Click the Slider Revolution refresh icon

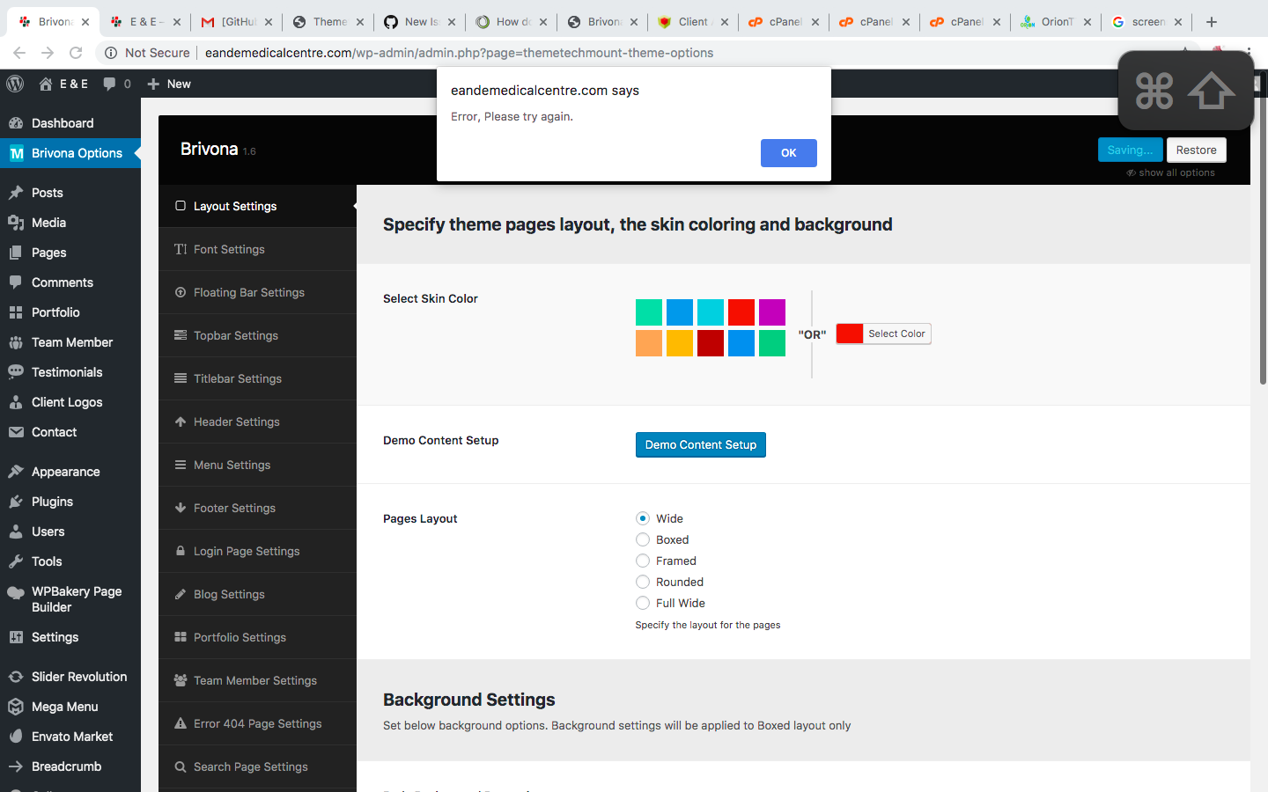pos(16,677)
